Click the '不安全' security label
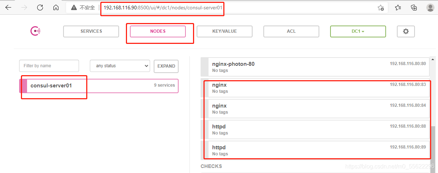Viewport: 438px width, 173px height. tap(87, 8)
